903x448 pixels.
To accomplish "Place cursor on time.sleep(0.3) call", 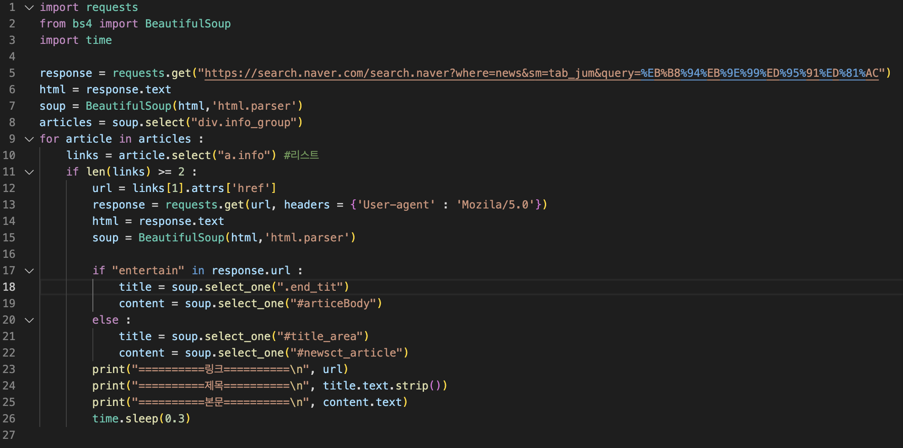I will (x=141, y=419).
